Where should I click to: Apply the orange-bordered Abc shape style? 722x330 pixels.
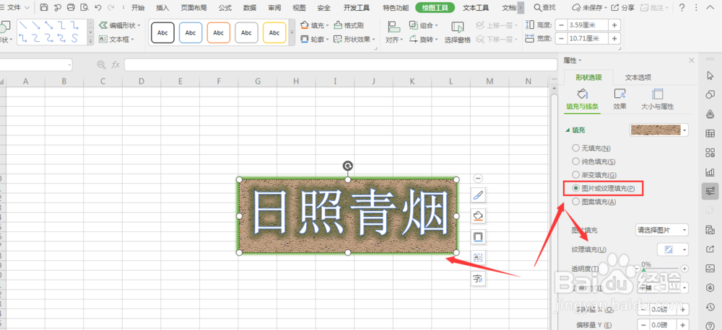click(x=219, y=32)
